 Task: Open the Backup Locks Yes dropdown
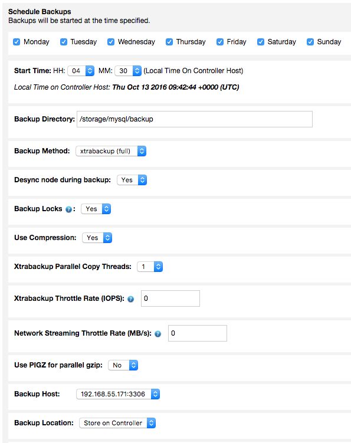pos(96,209)
